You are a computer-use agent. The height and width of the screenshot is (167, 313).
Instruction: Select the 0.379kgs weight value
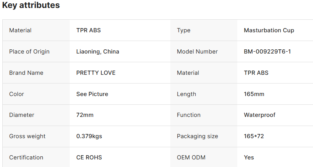tap(89, 136)
